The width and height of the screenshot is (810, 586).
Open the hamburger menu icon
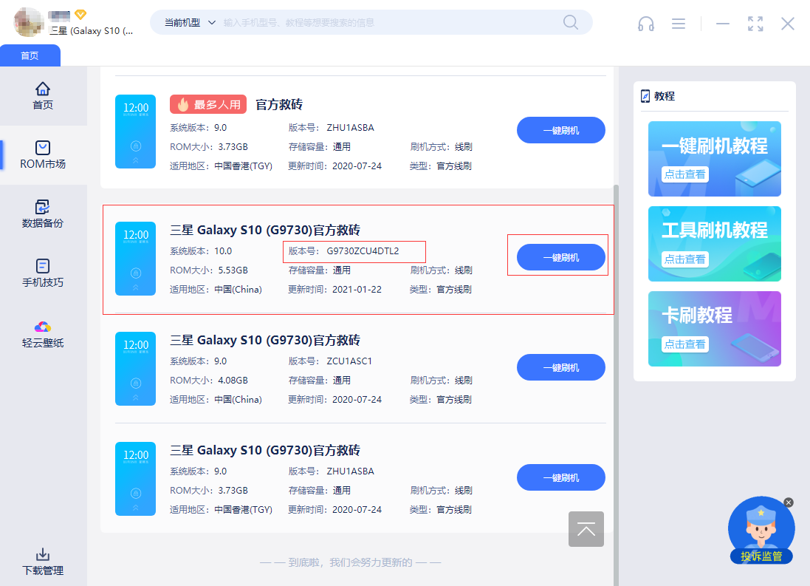[679, 24]
